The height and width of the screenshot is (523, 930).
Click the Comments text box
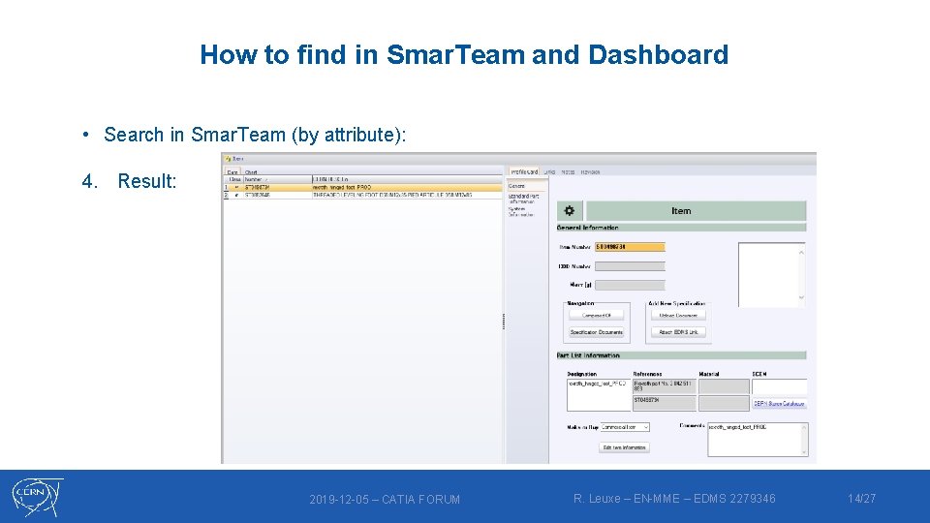[758, 440]
